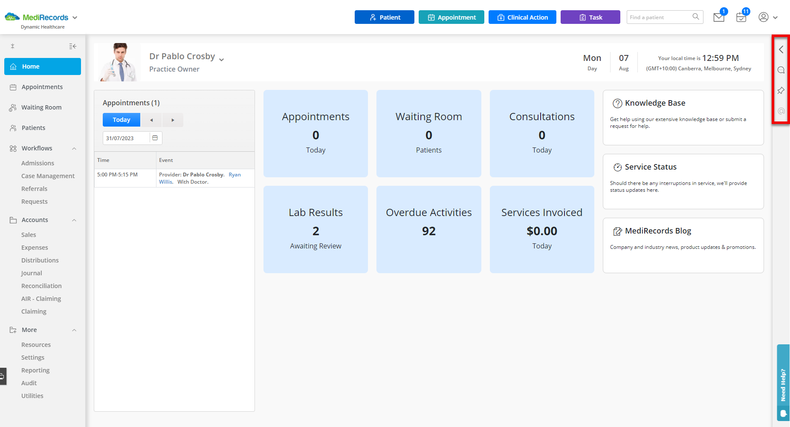Click the Accounts folder icon
Screen dimensions: 790x427
pyautogui.click(x=13, y=220)
